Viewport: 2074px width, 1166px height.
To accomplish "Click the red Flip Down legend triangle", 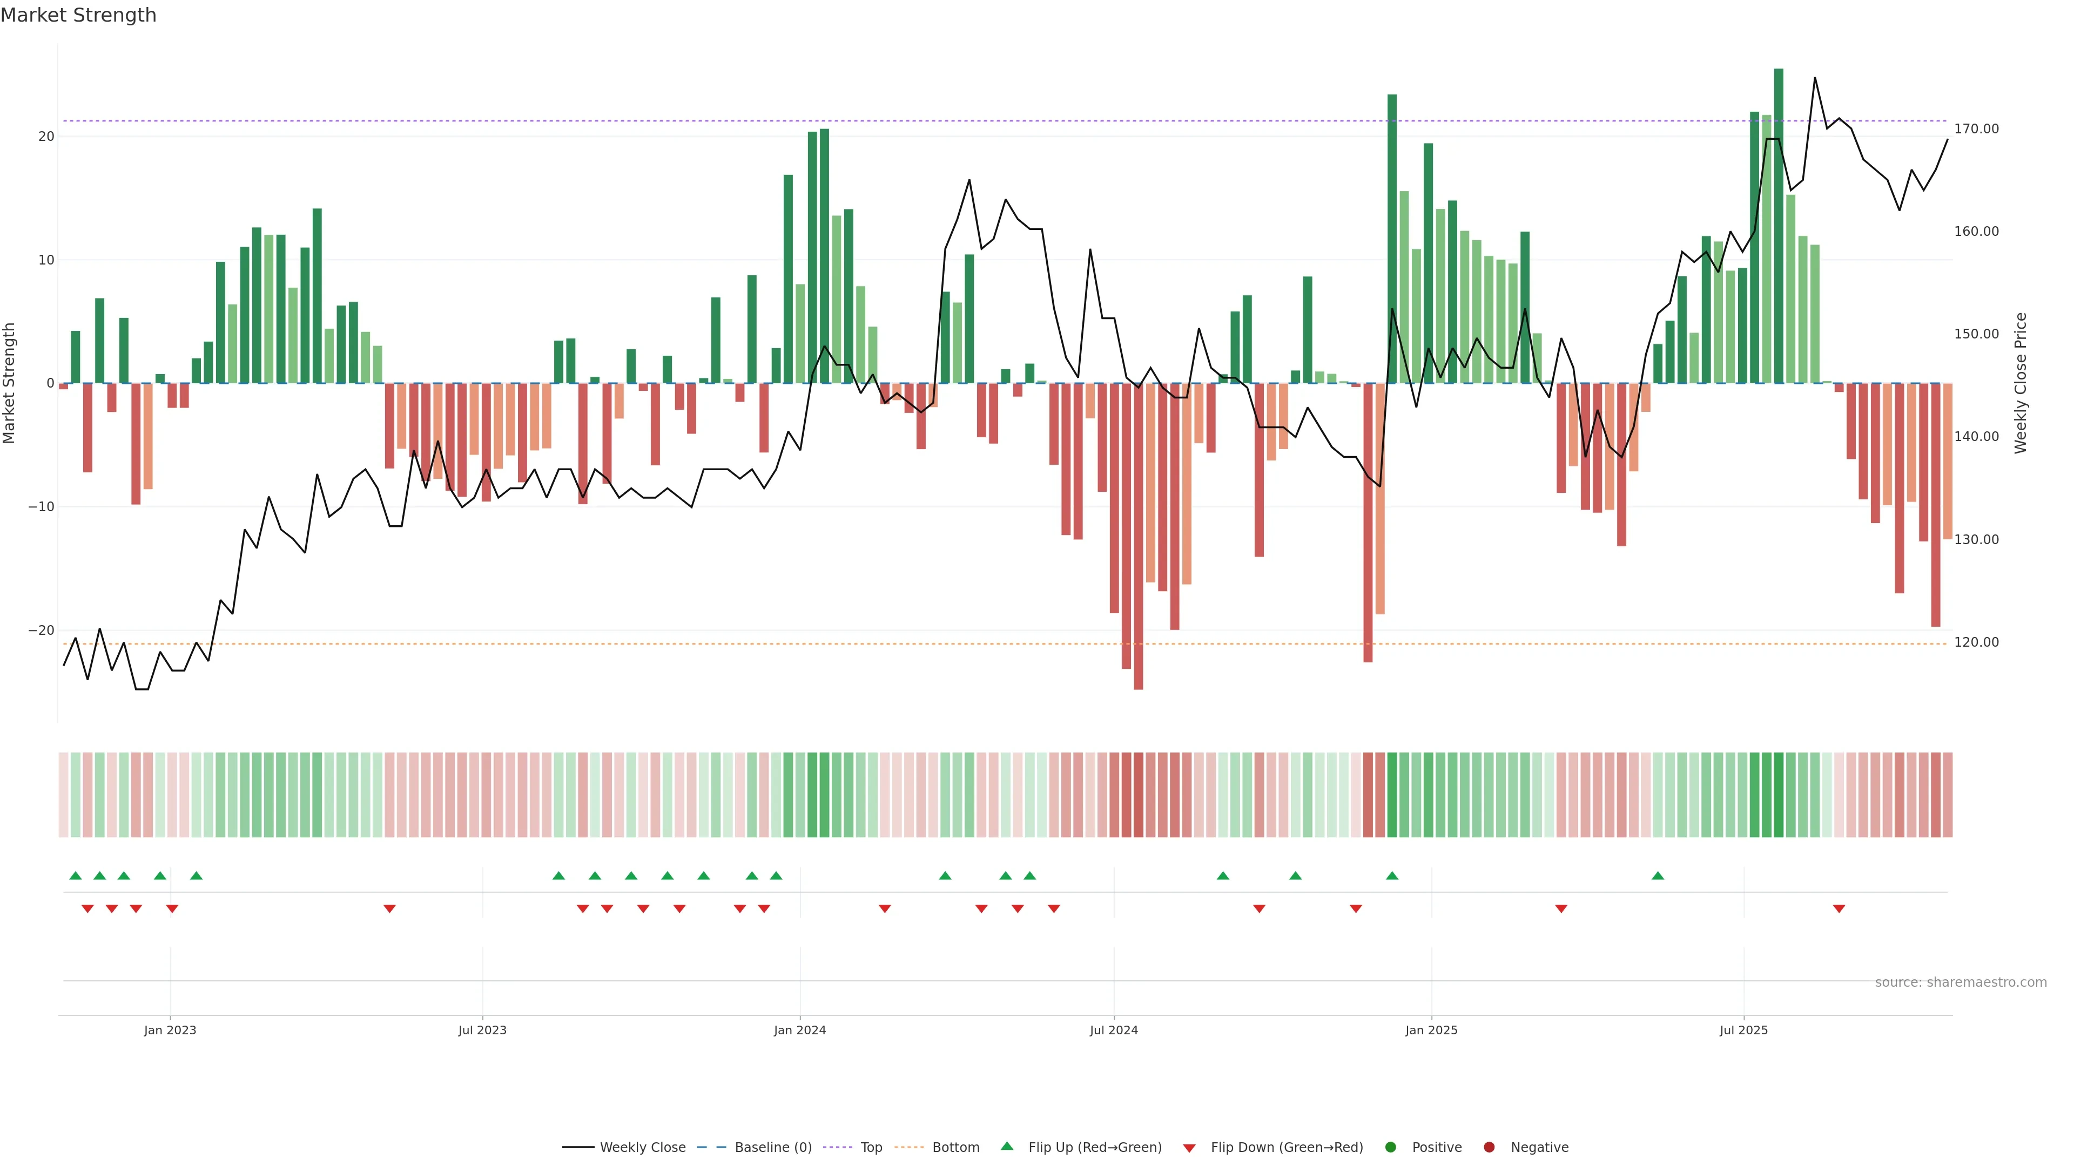I will click(1189, 1148).
